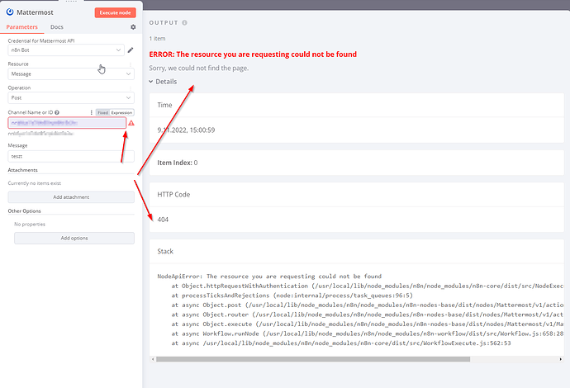The image size is (570, 388).
Task: Click the horizontal scrollbar in Stack panel
Action: (x=313, y=359)
